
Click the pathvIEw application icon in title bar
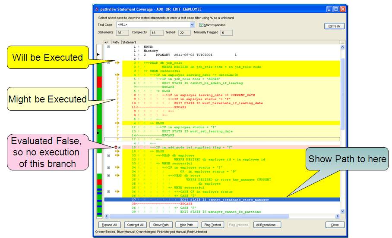pos(97,9)
